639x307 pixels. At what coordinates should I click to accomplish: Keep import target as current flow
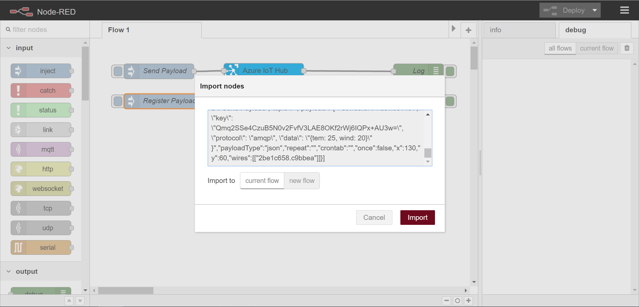point(262,181)
